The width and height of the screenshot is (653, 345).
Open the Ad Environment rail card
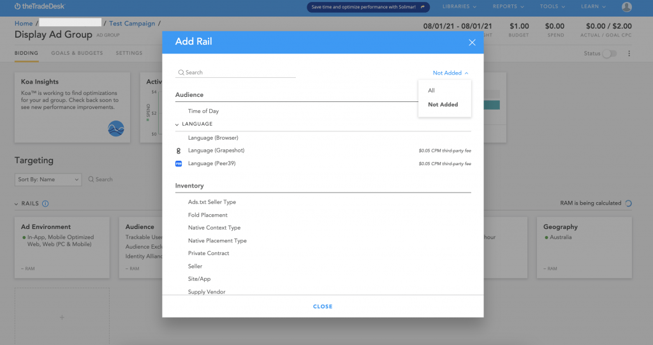click(x=62, y=247)
